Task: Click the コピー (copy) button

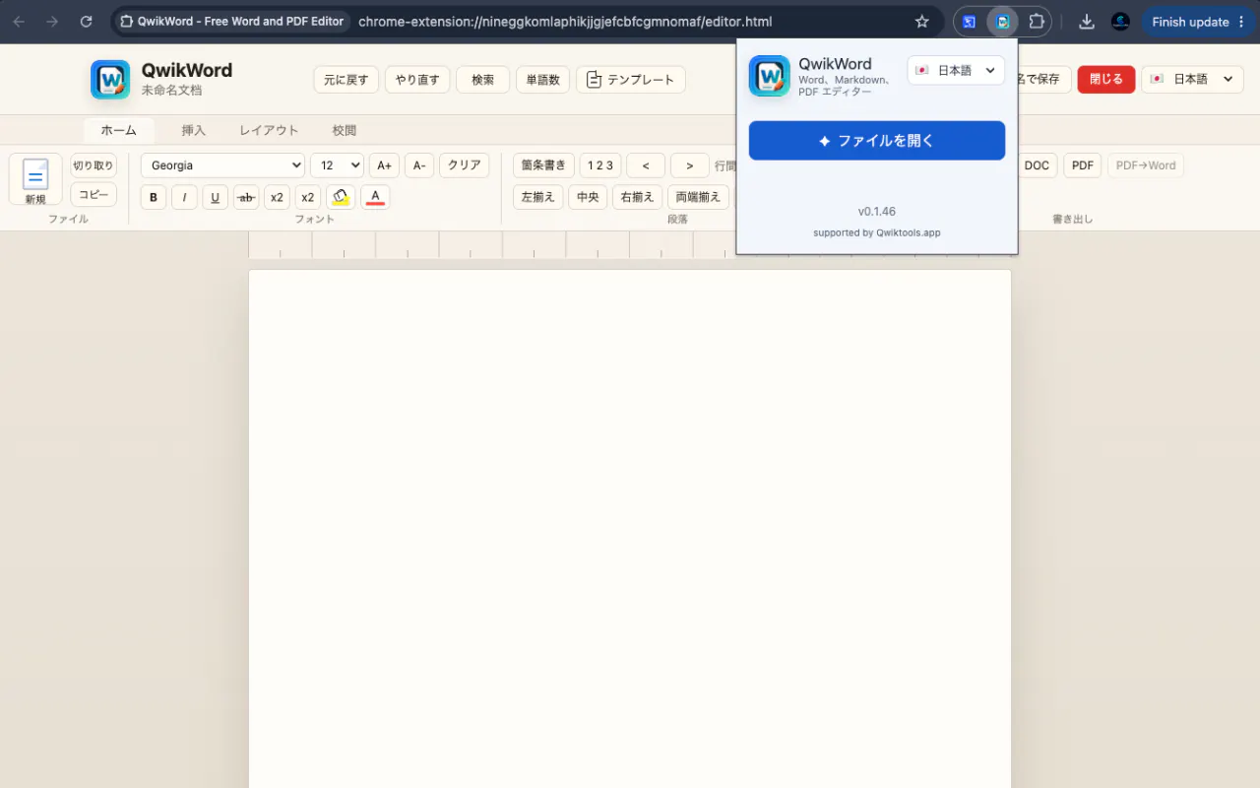Action: click(x=94, y=195)
